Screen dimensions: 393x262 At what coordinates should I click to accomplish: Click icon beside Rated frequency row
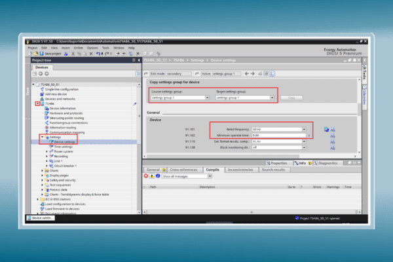(326, 130)
